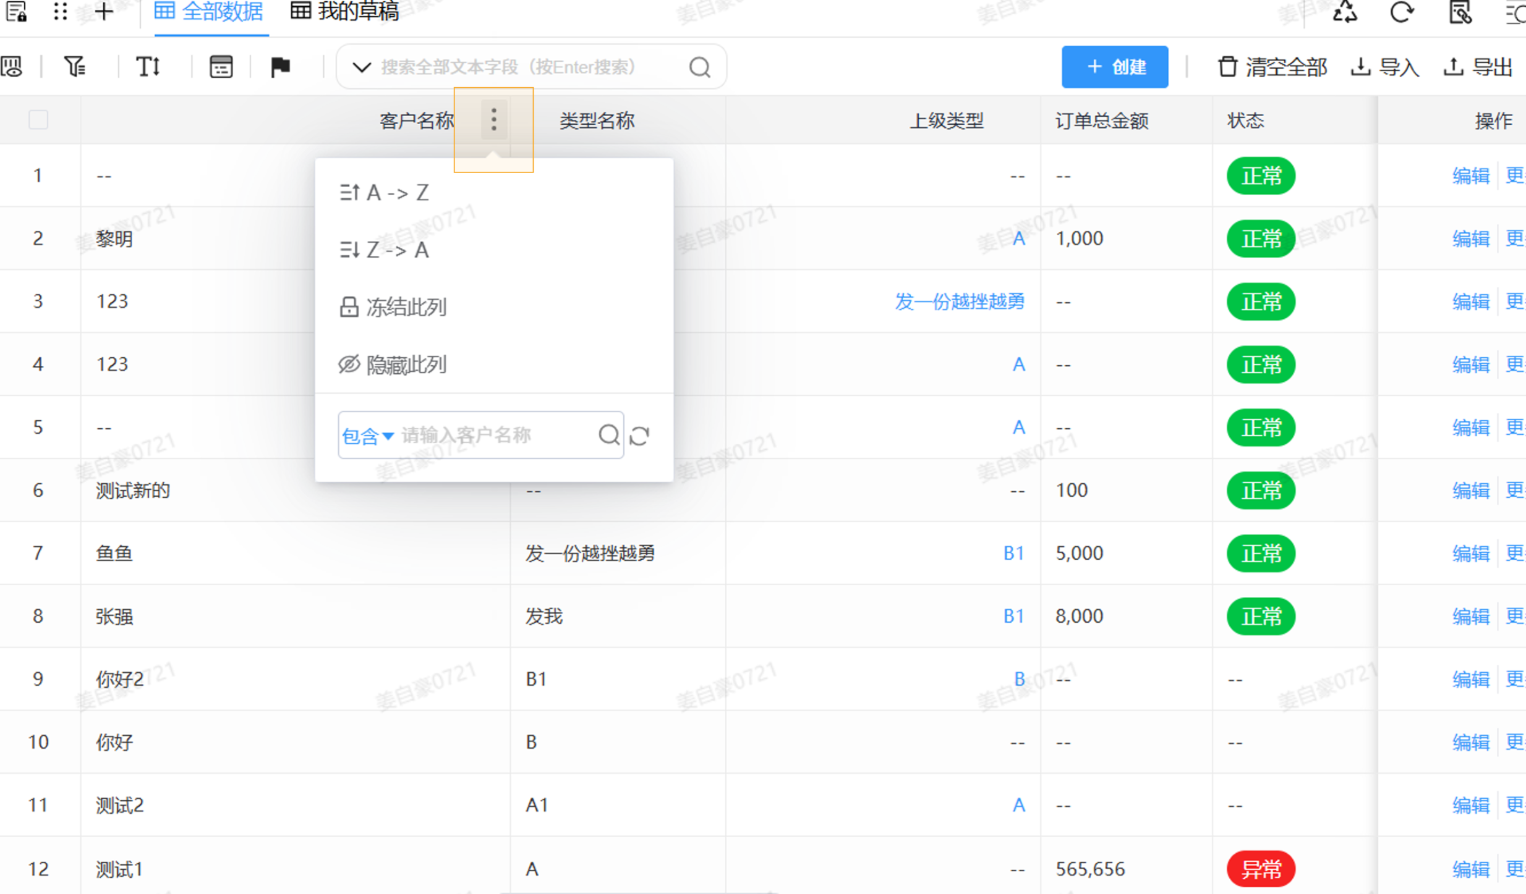The height and width of the screenshot is (894, 1526).
Task: Click the 正常 status badge in row 2
Action: coord(1261,238)
